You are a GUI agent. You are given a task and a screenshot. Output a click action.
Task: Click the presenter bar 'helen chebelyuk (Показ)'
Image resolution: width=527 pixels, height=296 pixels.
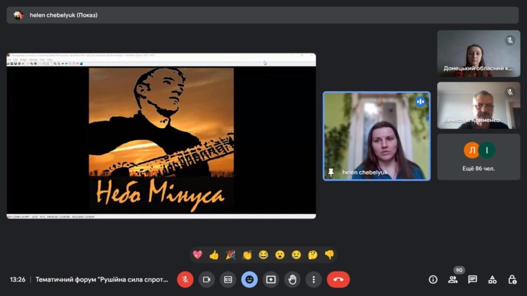262,15
